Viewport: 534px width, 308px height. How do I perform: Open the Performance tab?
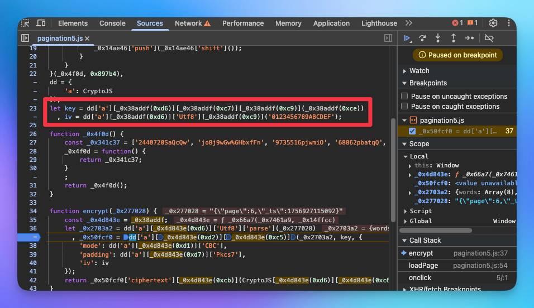coord(243,23)
